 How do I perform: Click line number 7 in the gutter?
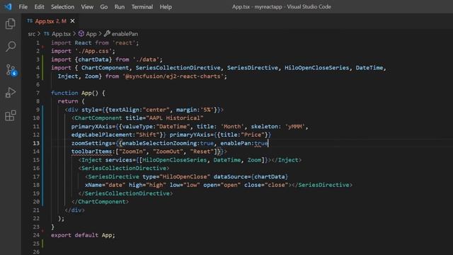click(38, 93)
